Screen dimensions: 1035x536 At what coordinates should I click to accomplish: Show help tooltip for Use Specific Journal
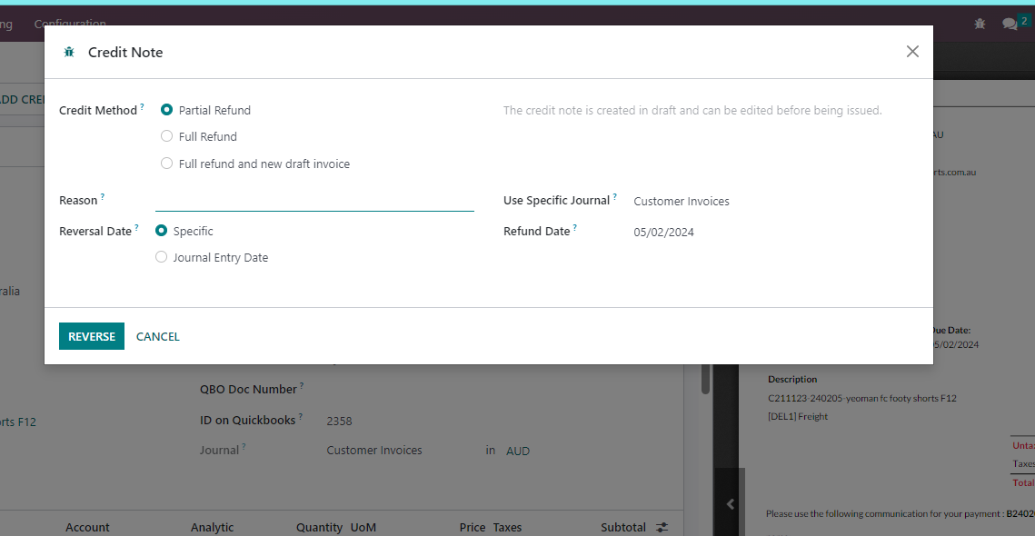tap(614, 196)
